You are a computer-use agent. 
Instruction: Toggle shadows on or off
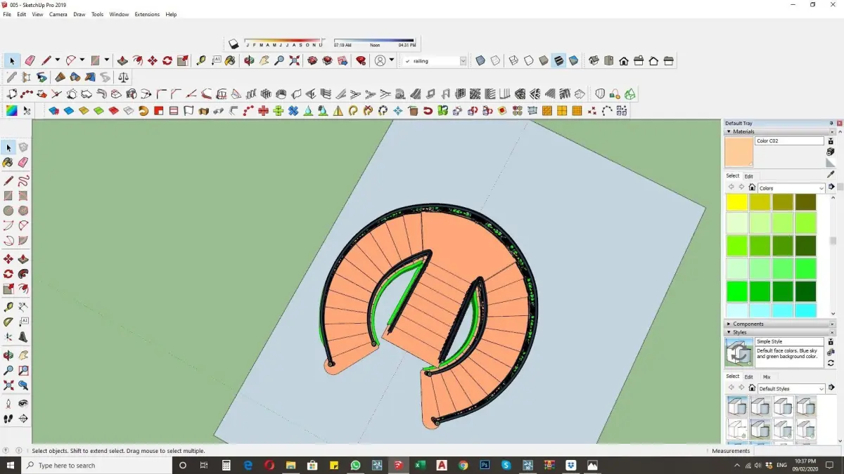234,44
